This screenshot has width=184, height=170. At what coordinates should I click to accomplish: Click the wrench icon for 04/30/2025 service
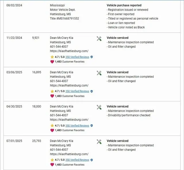point(99,108)
